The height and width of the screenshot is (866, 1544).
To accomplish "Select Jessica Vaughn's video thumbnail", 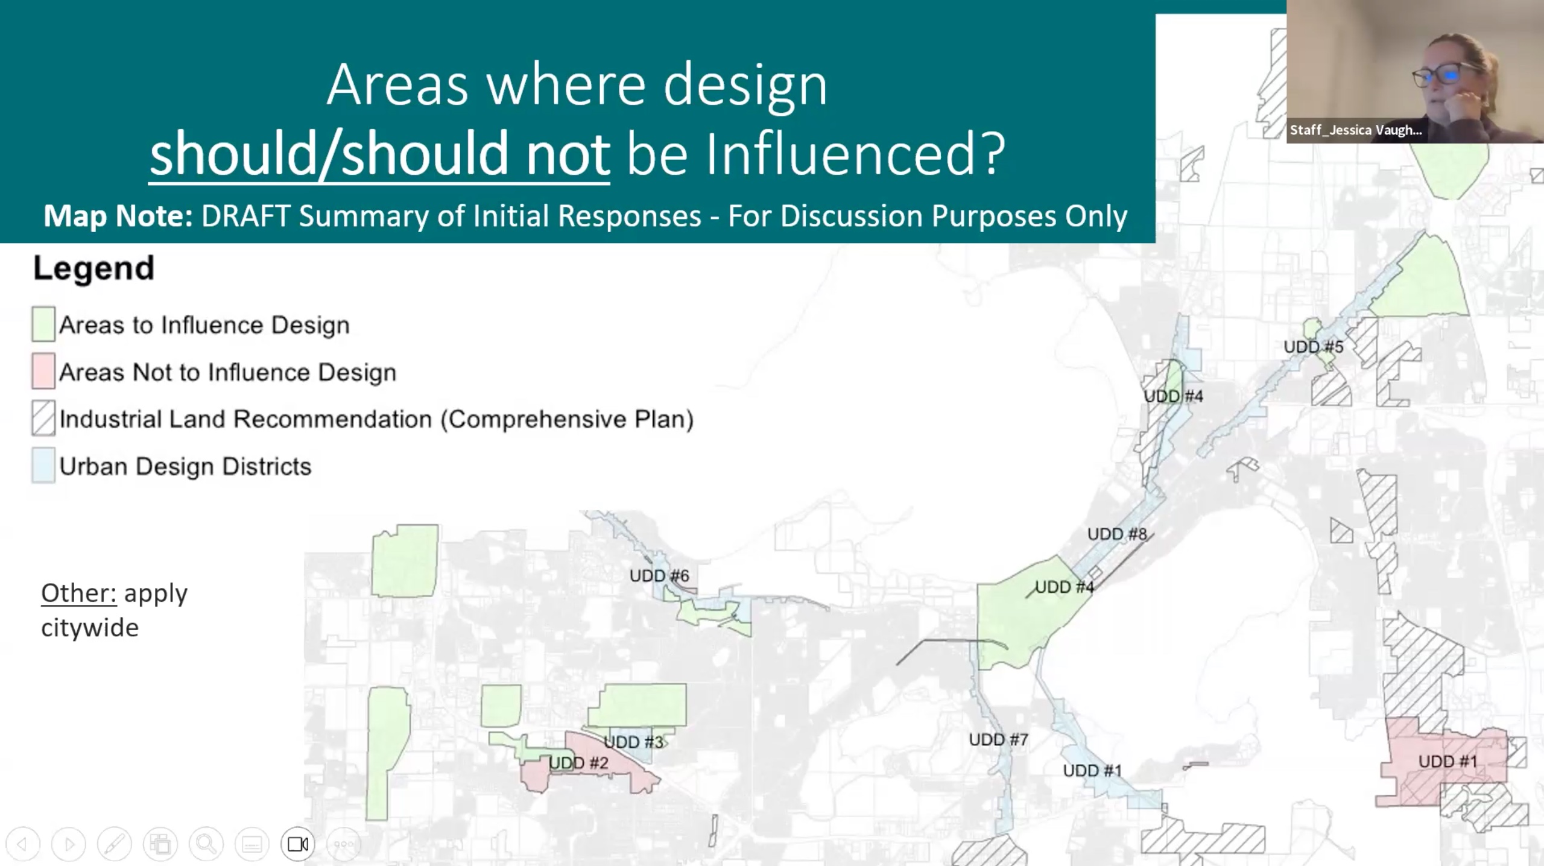I will [x=1414, y=71].
